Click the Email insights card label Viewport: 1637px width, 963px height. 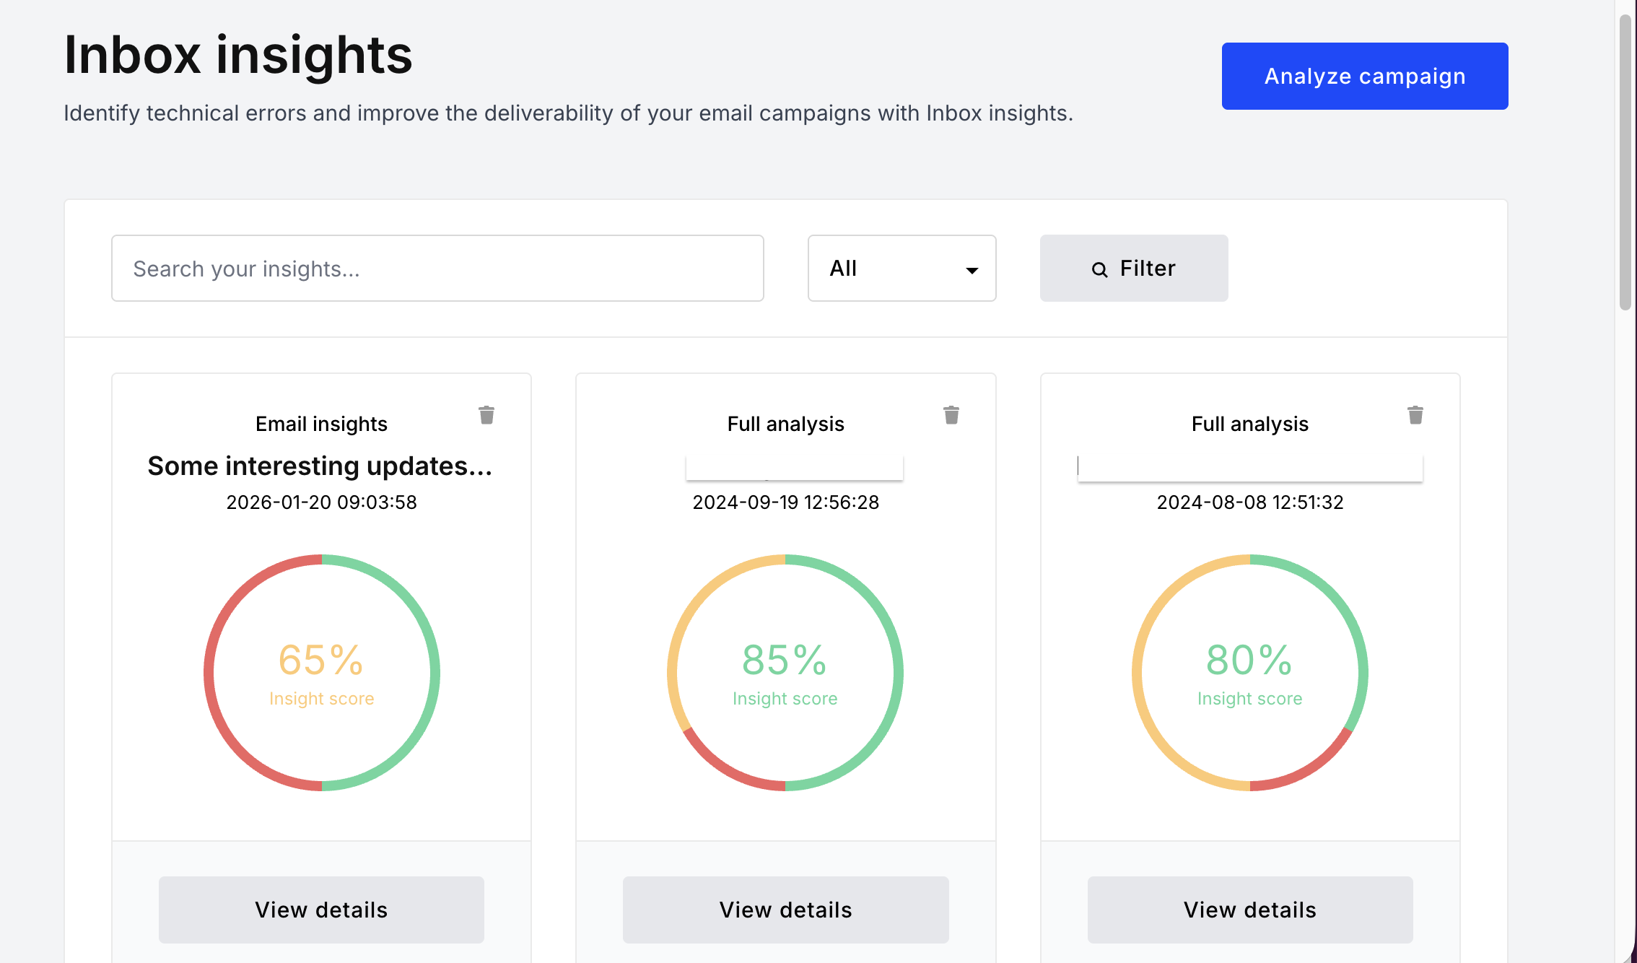pos(321,424)
